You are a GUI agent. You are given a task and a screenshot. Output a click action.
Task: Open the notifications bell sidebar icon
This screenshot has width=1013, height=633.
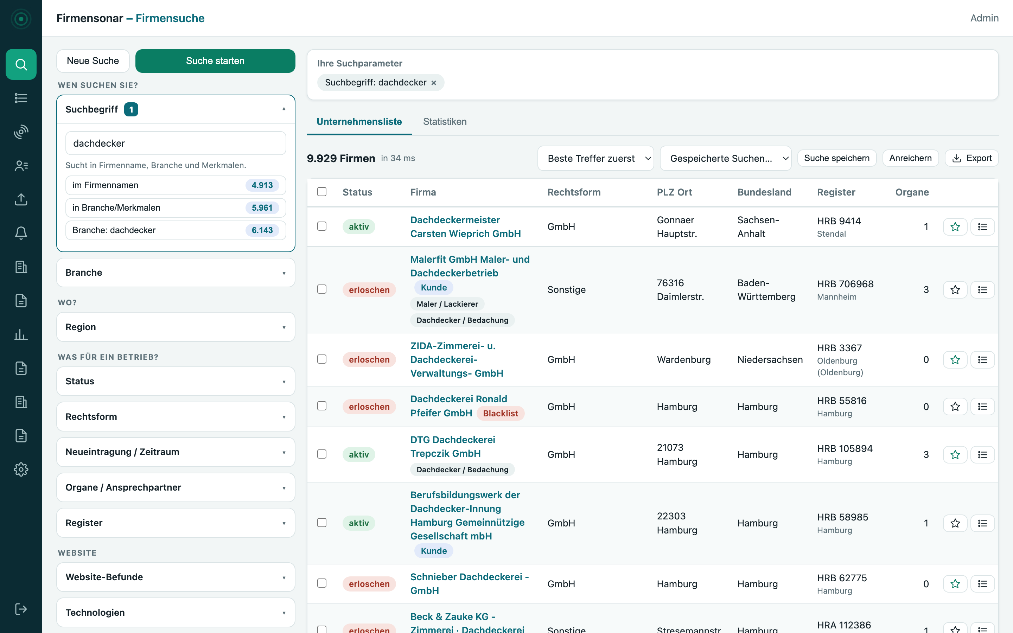coord(21,233)
